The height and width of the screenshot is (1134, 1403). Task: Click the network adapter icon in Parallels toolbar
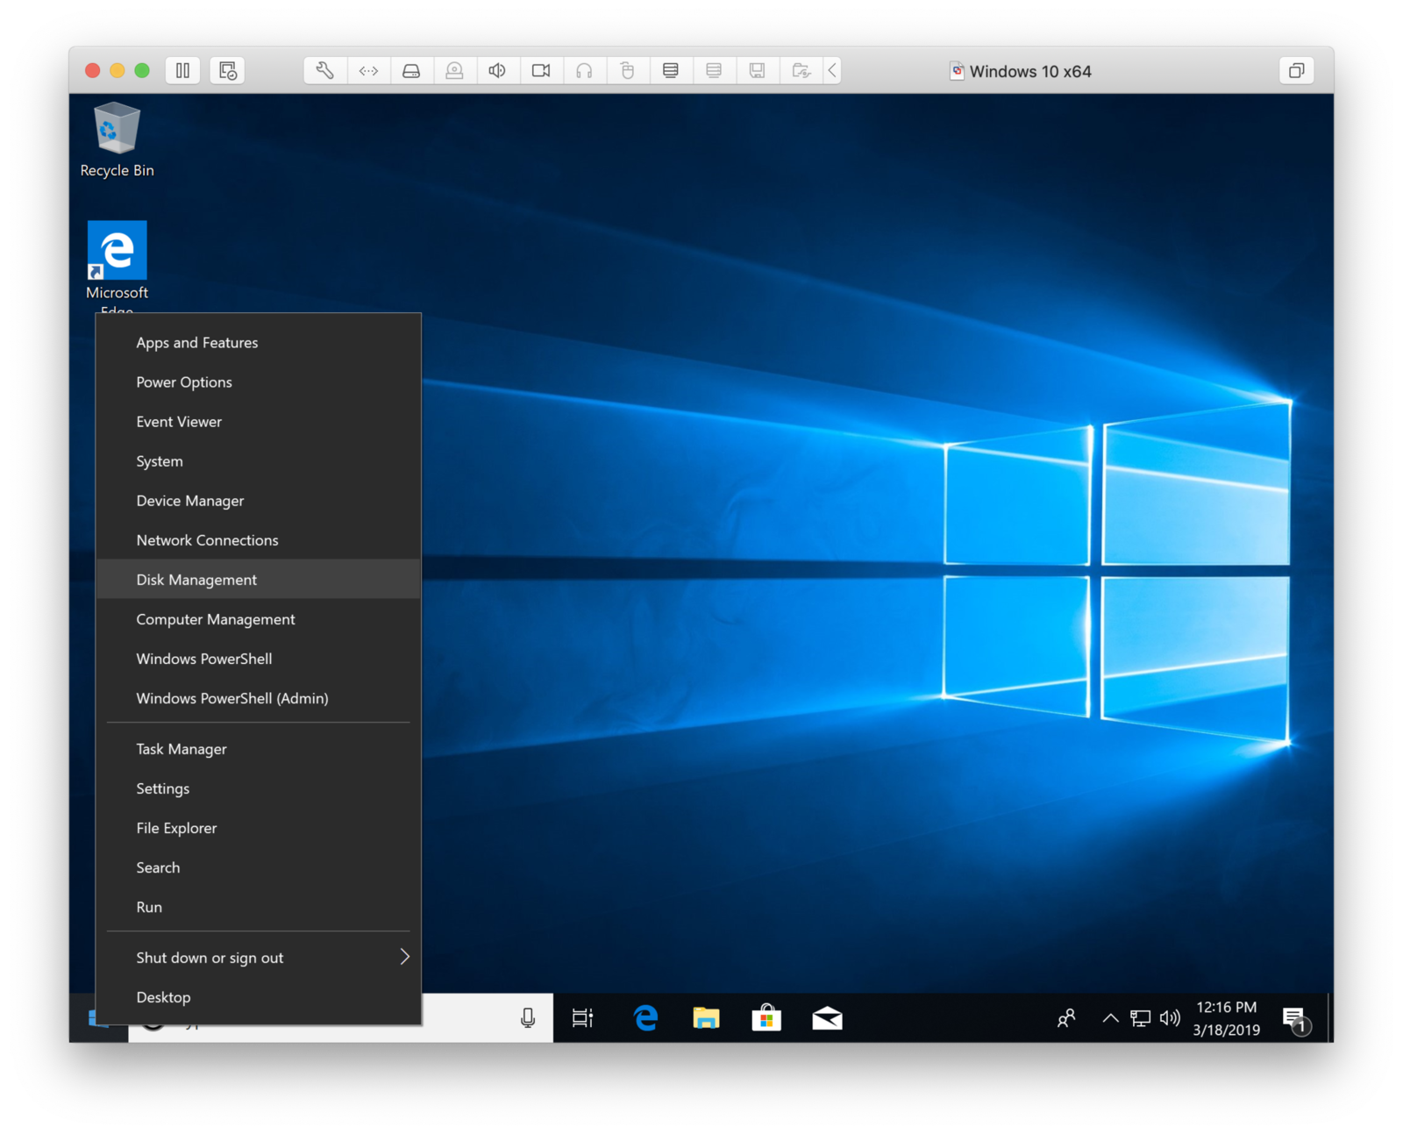368,71
